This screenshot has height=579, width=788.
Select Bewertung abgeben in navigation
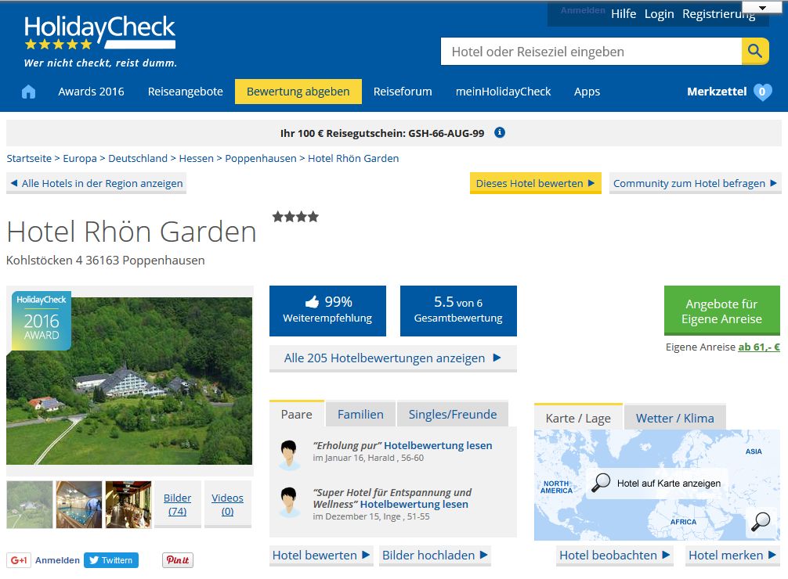pyautogui.click(x=298, y=92)
